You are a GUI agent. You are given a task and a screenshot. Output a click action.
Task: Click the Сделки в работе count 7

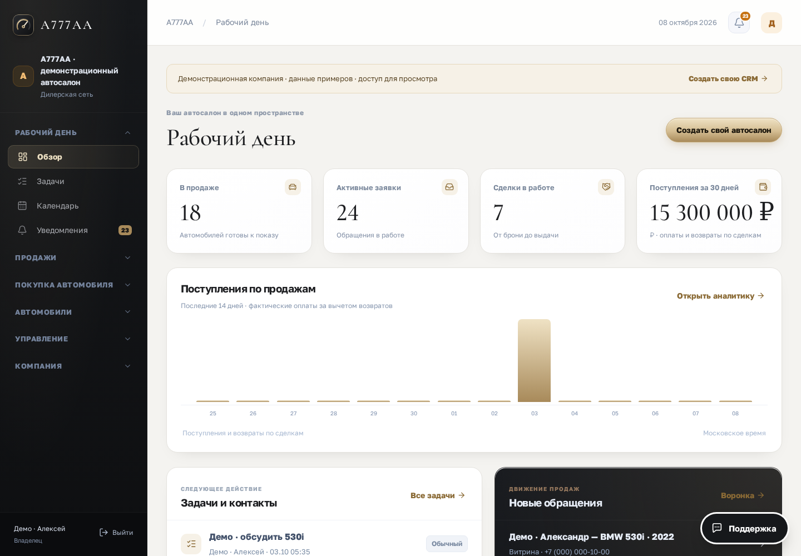tap(498, 212)
